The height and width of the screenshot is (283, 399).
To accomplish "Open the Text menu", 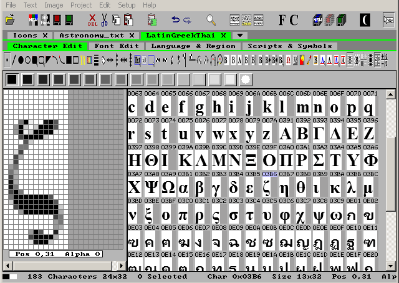I will [x=30, y=5].
